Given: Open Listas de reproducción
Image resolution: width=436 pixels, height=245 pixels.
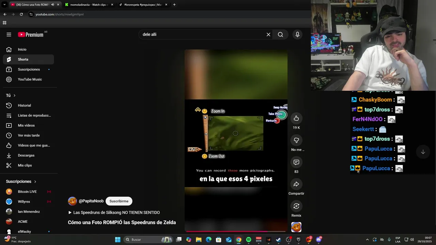Looking at the screenshot, I should [x=29, y=115].
